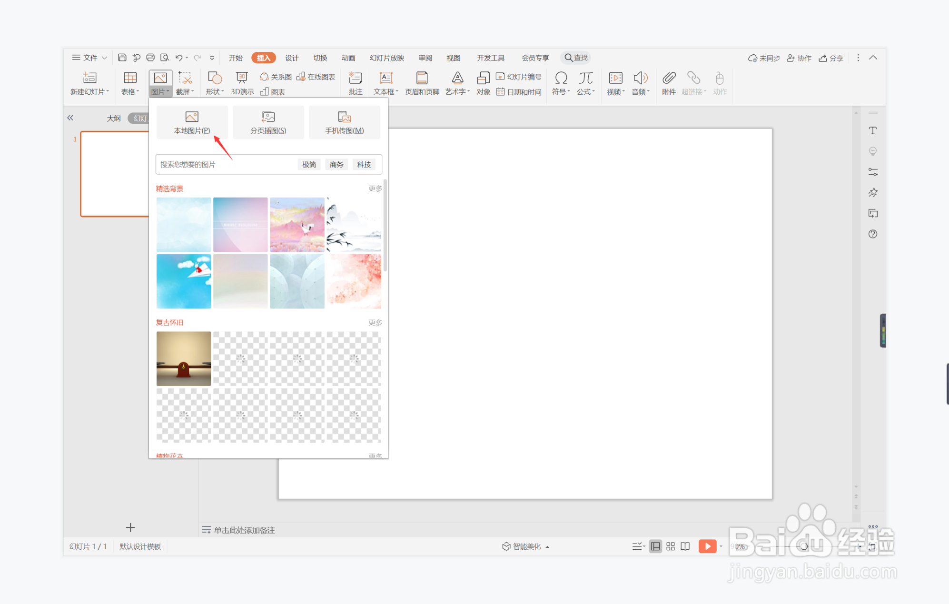Screen dimensions: 949x604
Task: Switch to the 设计 tab
Action: (x=292, y=58)
